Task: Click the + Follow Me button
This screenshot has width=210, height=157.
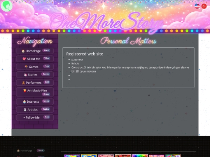Action: click(x=35, y=117)
